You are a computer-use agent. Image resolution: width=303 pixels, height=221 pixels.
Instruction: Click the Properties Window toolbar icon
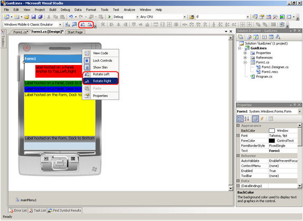tap(262, 17)
